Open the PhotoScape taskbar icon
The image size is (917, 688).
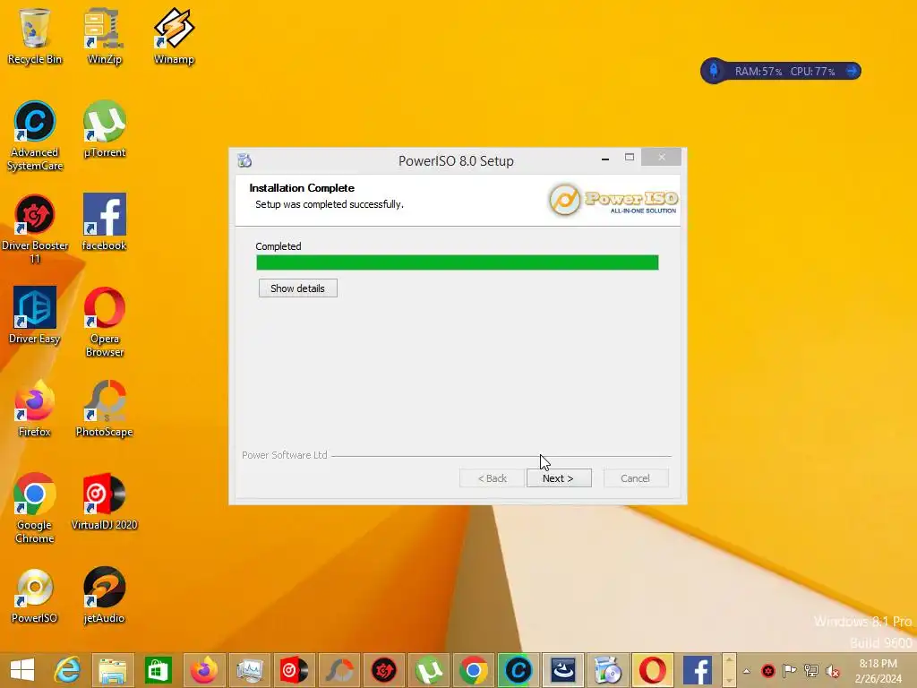[339, 670]
